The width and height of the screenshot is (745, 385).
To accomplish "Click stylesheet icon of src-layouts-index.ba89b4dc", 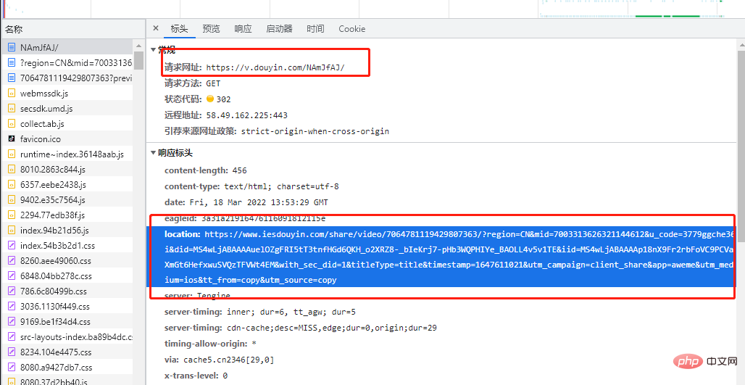I will 12,336.
